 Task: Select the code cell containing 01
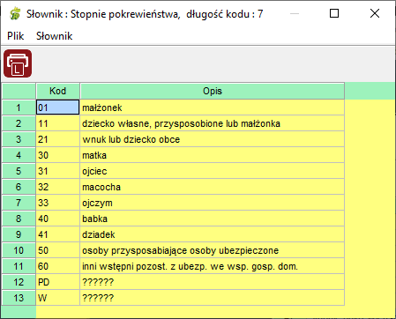58,108
